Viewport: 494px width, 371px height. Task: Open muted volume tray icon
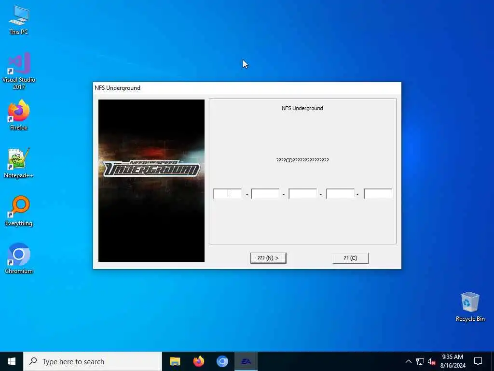tap(431, 361)
